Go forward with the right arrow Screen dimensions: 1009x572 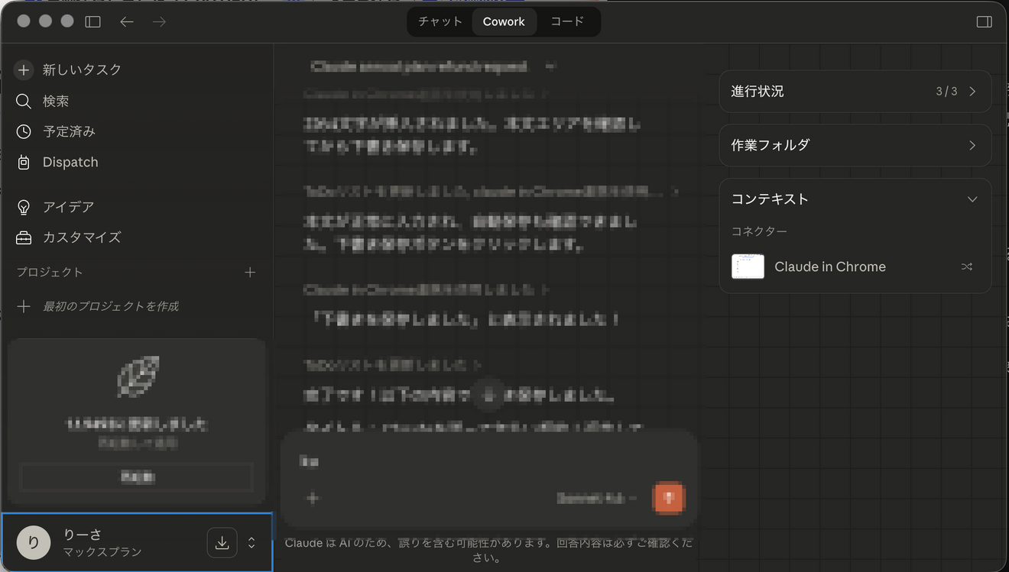(x=159, y=21)
